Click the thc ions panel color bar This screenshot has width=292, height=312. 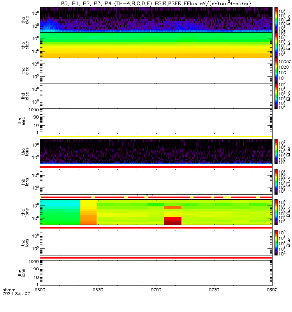(276, 212)
